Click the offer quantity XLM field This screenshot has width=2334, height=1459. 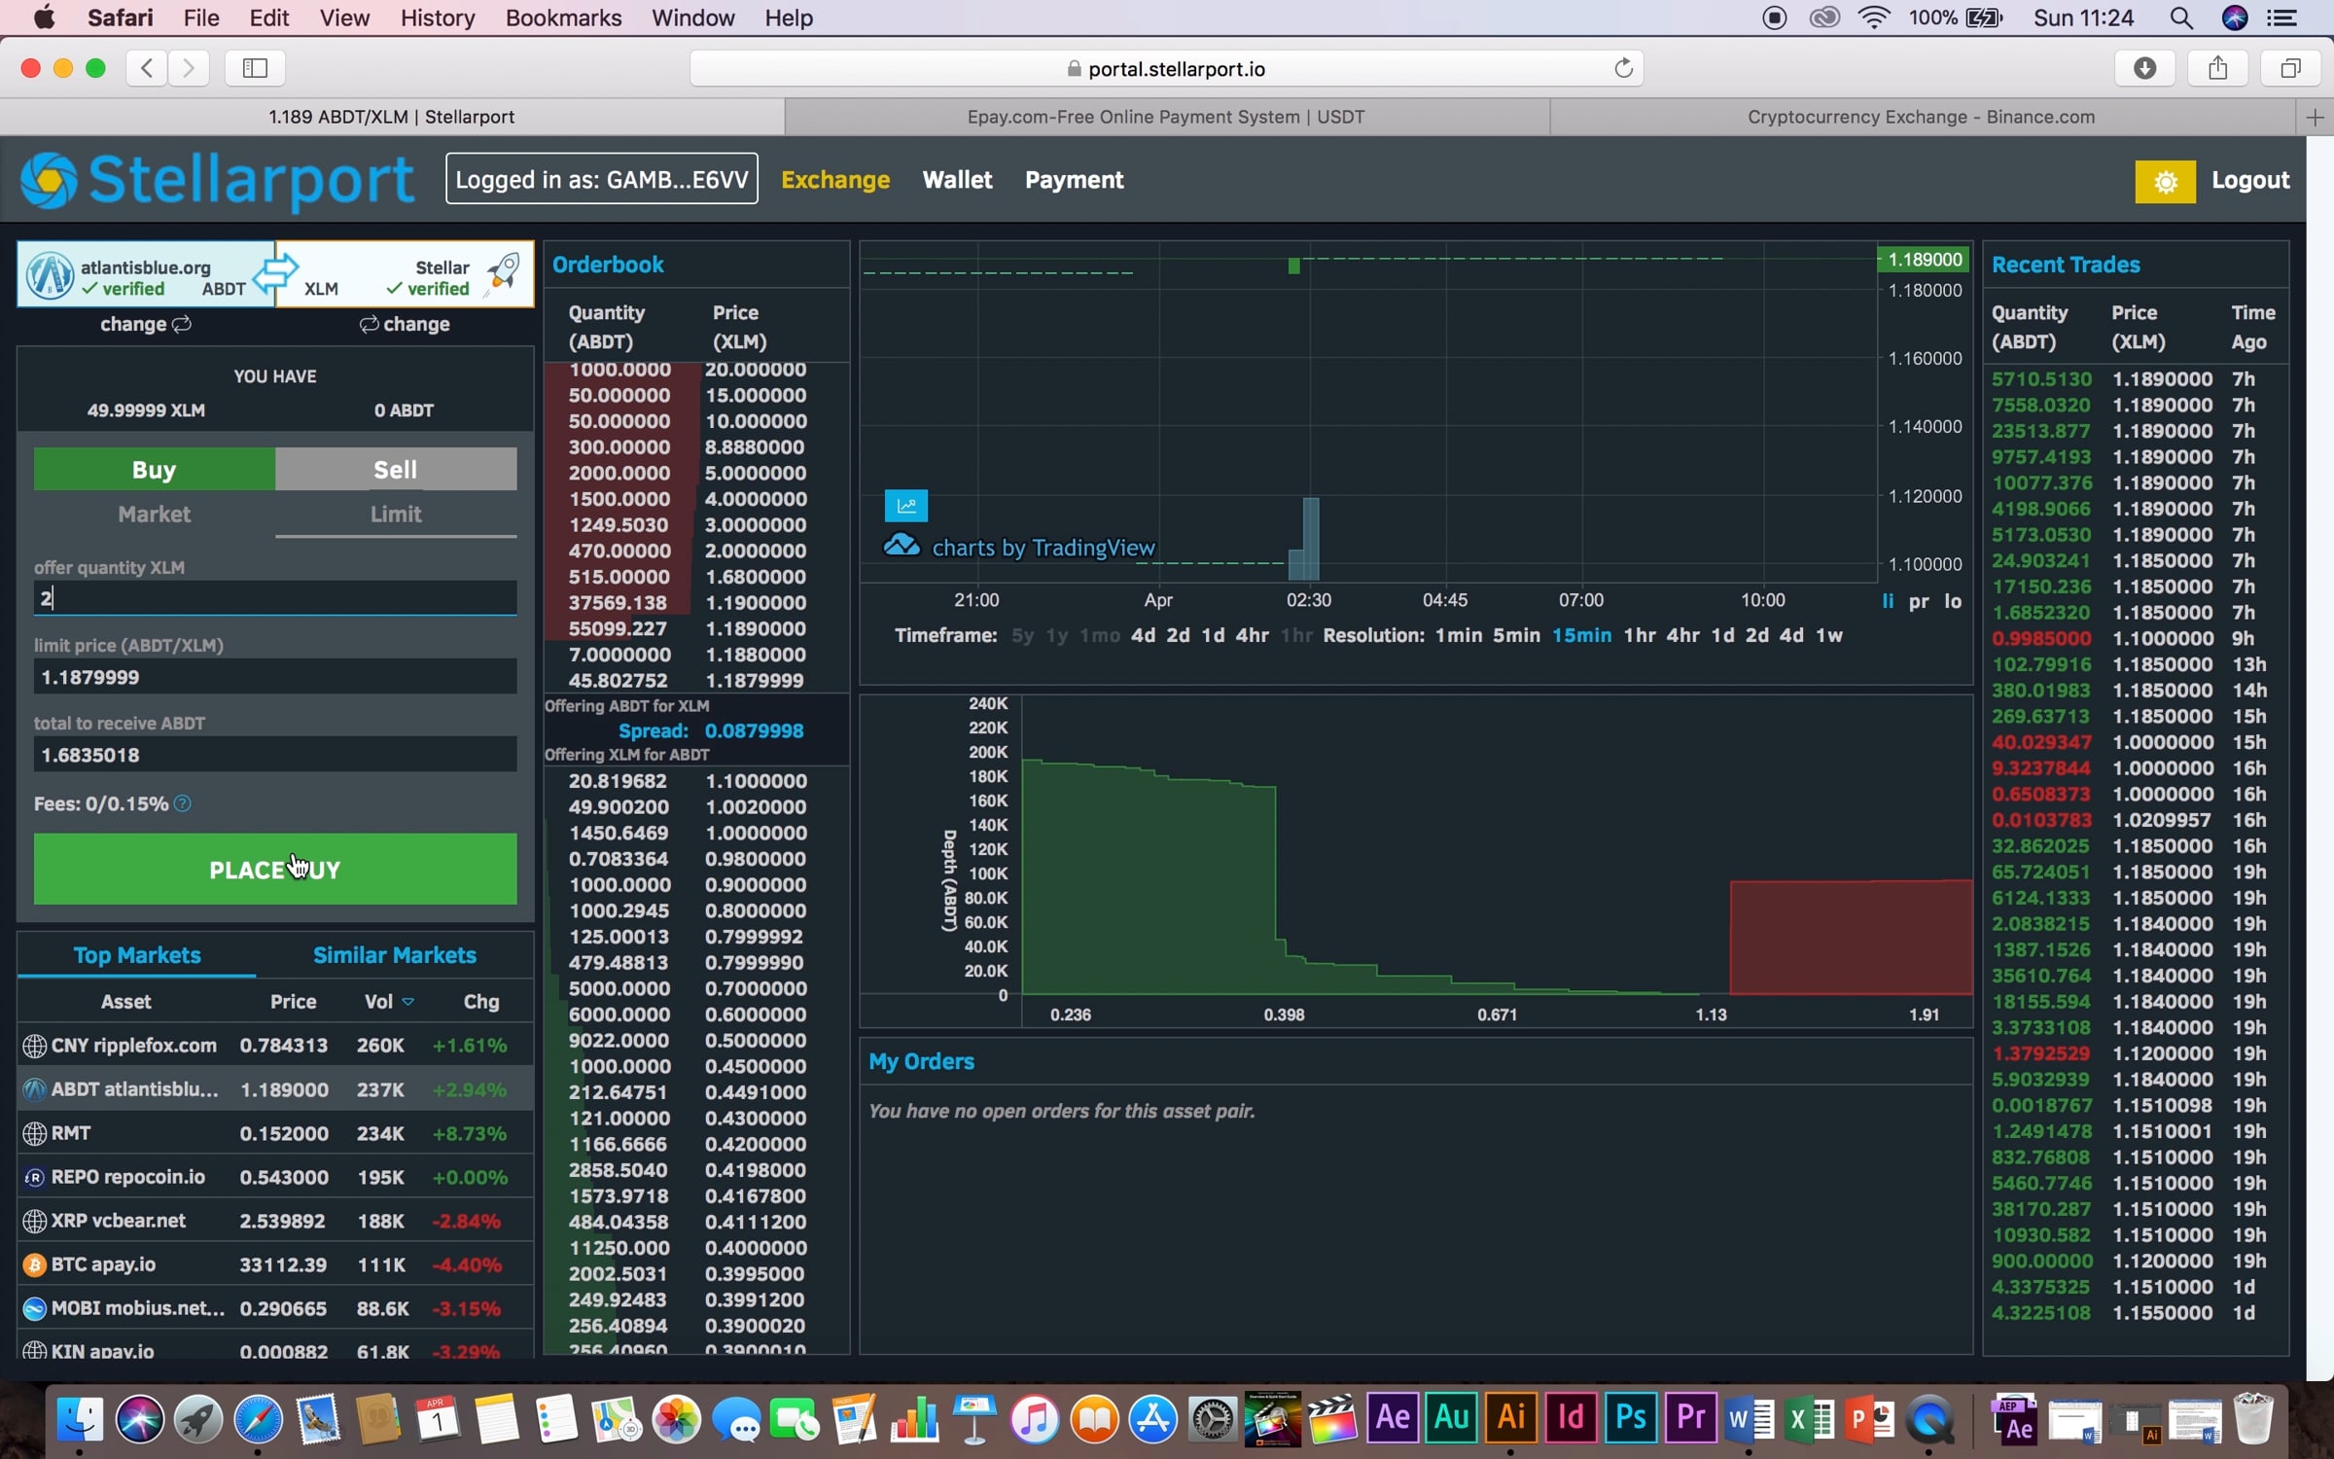point(275,598)
